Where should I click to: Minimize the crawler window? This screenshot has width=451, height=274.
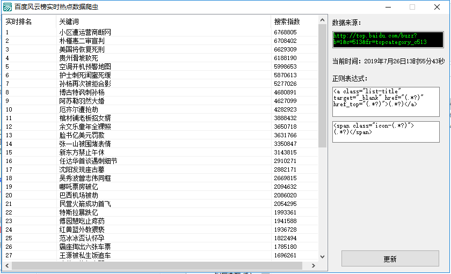coord(388,7)
